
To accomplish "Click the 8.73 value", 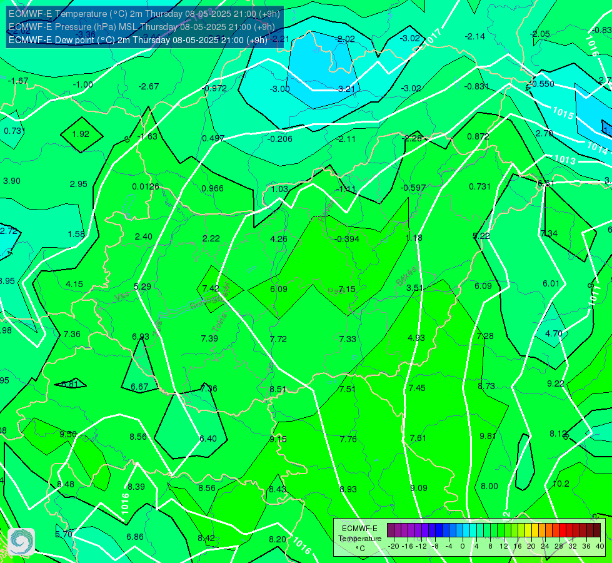I will coord(486,386).
